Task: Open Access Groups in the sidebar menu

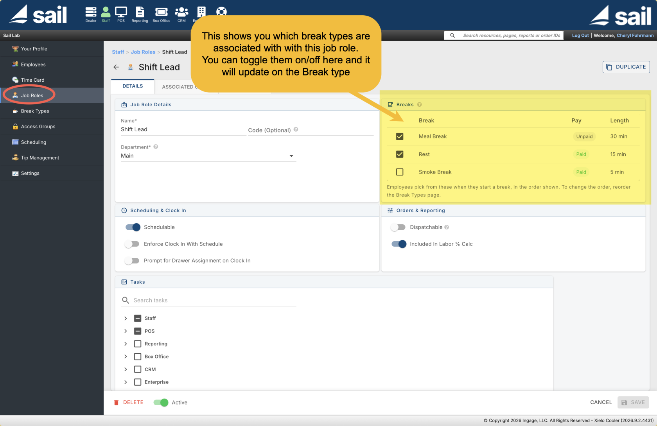Action: [52, 127]
